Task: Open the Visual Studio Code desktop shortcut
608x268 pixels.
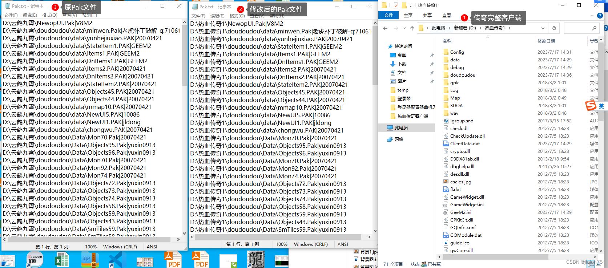Action: 117,260
